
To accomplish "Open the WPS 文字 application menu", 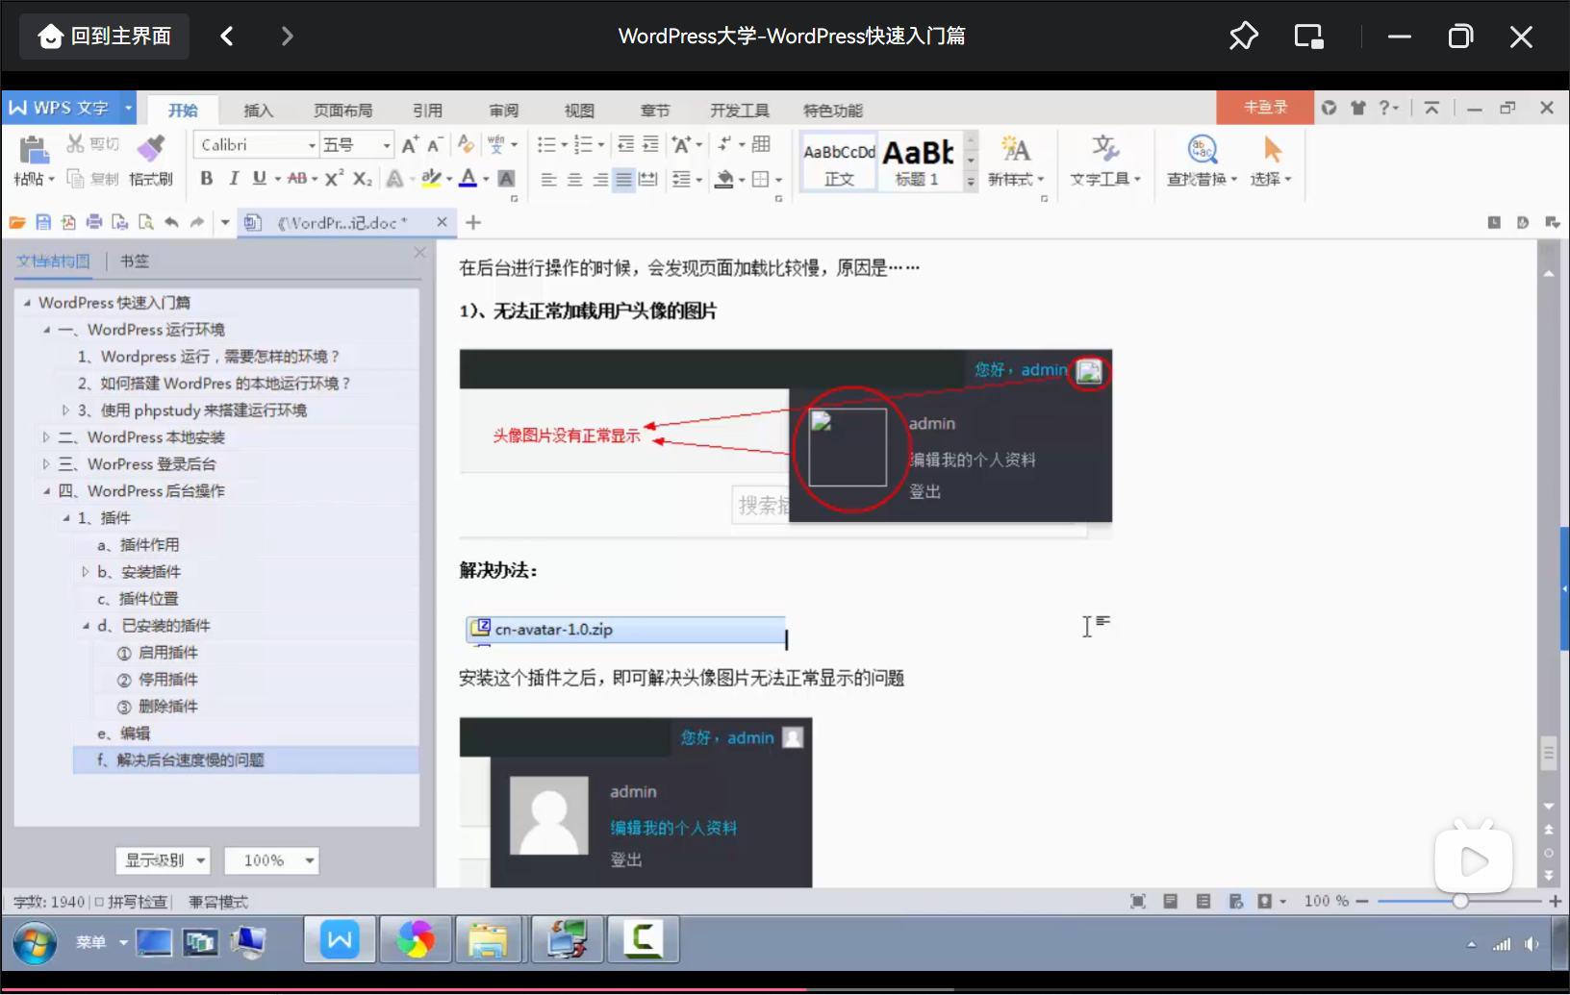I will pos(68,108).
